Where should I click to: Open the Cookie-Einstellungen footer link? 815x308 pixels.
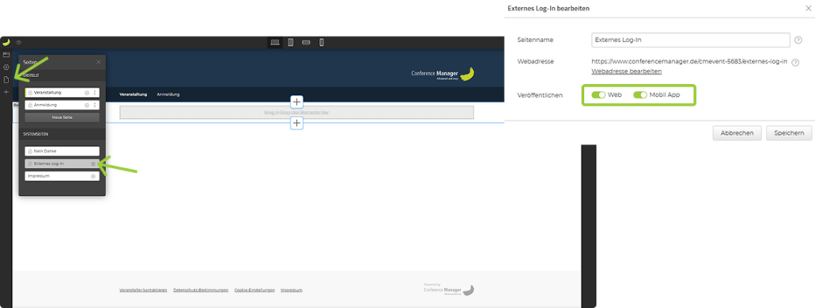tap(254, 291)
